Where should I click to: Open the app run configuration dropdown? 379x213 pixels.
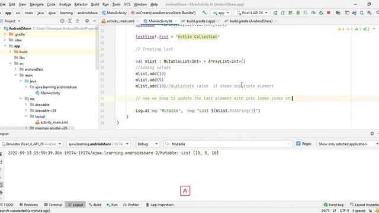click(221, 13)
